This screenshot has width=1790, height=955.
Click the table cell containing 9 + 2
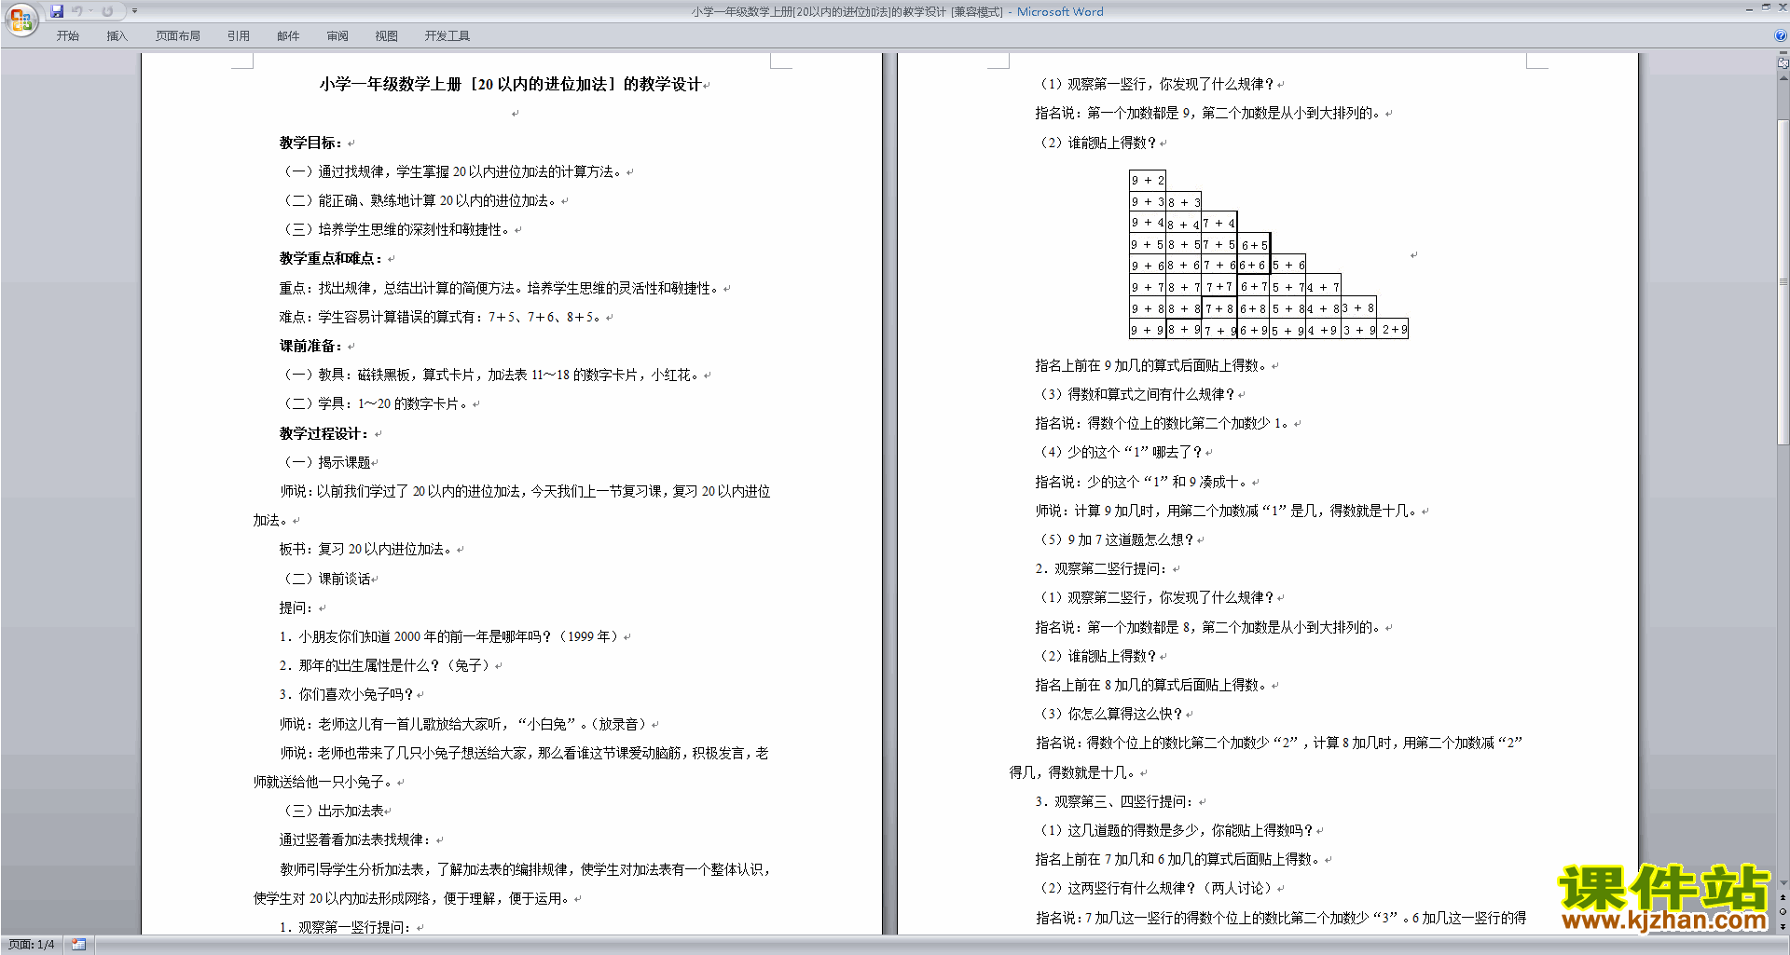pyautogui.click(x=1148, y=180)
